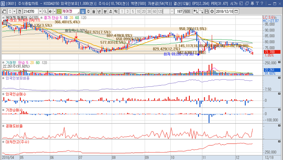The width and height of the screenshot is (283, 160).
Task: Click the line indicator add toolbar icon
Action: [201, 12]
